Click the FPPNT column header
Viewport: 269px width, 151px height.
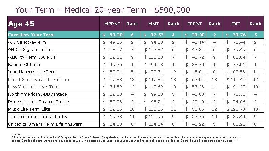point(194,24)
